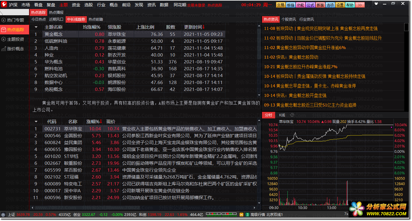Click the up-arrow circle icon in status bar
This screenshot has height=221, width=412.
pos(3,214)
